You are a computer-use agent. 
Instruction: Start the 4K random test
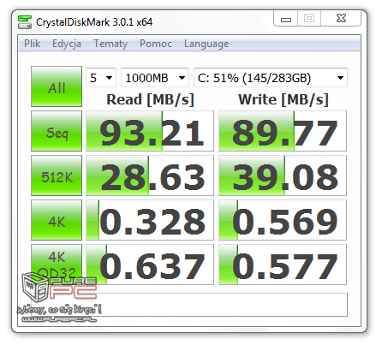[x=57, y=220]
